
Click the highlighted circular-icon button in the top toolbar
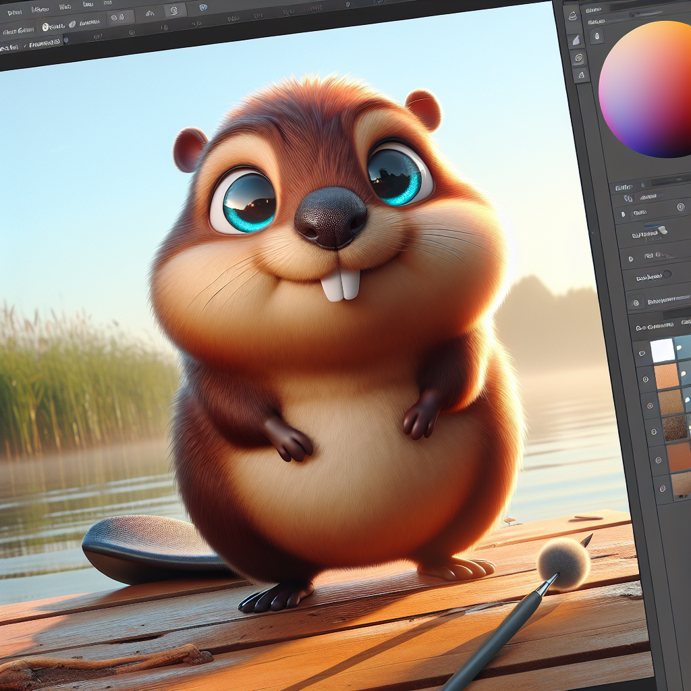click(x=174, y=11)
